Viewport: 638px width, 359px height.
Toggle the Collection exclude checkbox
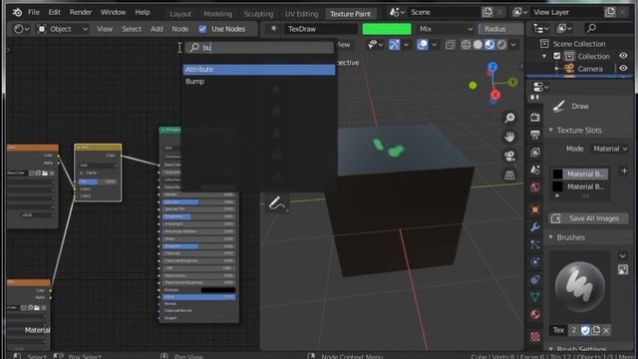click(x=556, y=56)
